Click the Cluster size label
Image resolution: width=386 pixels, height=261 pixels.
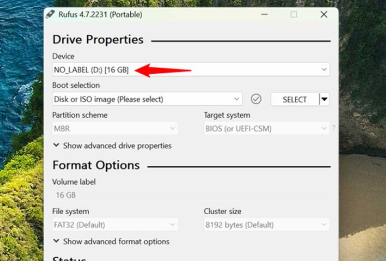coord(222,211)
